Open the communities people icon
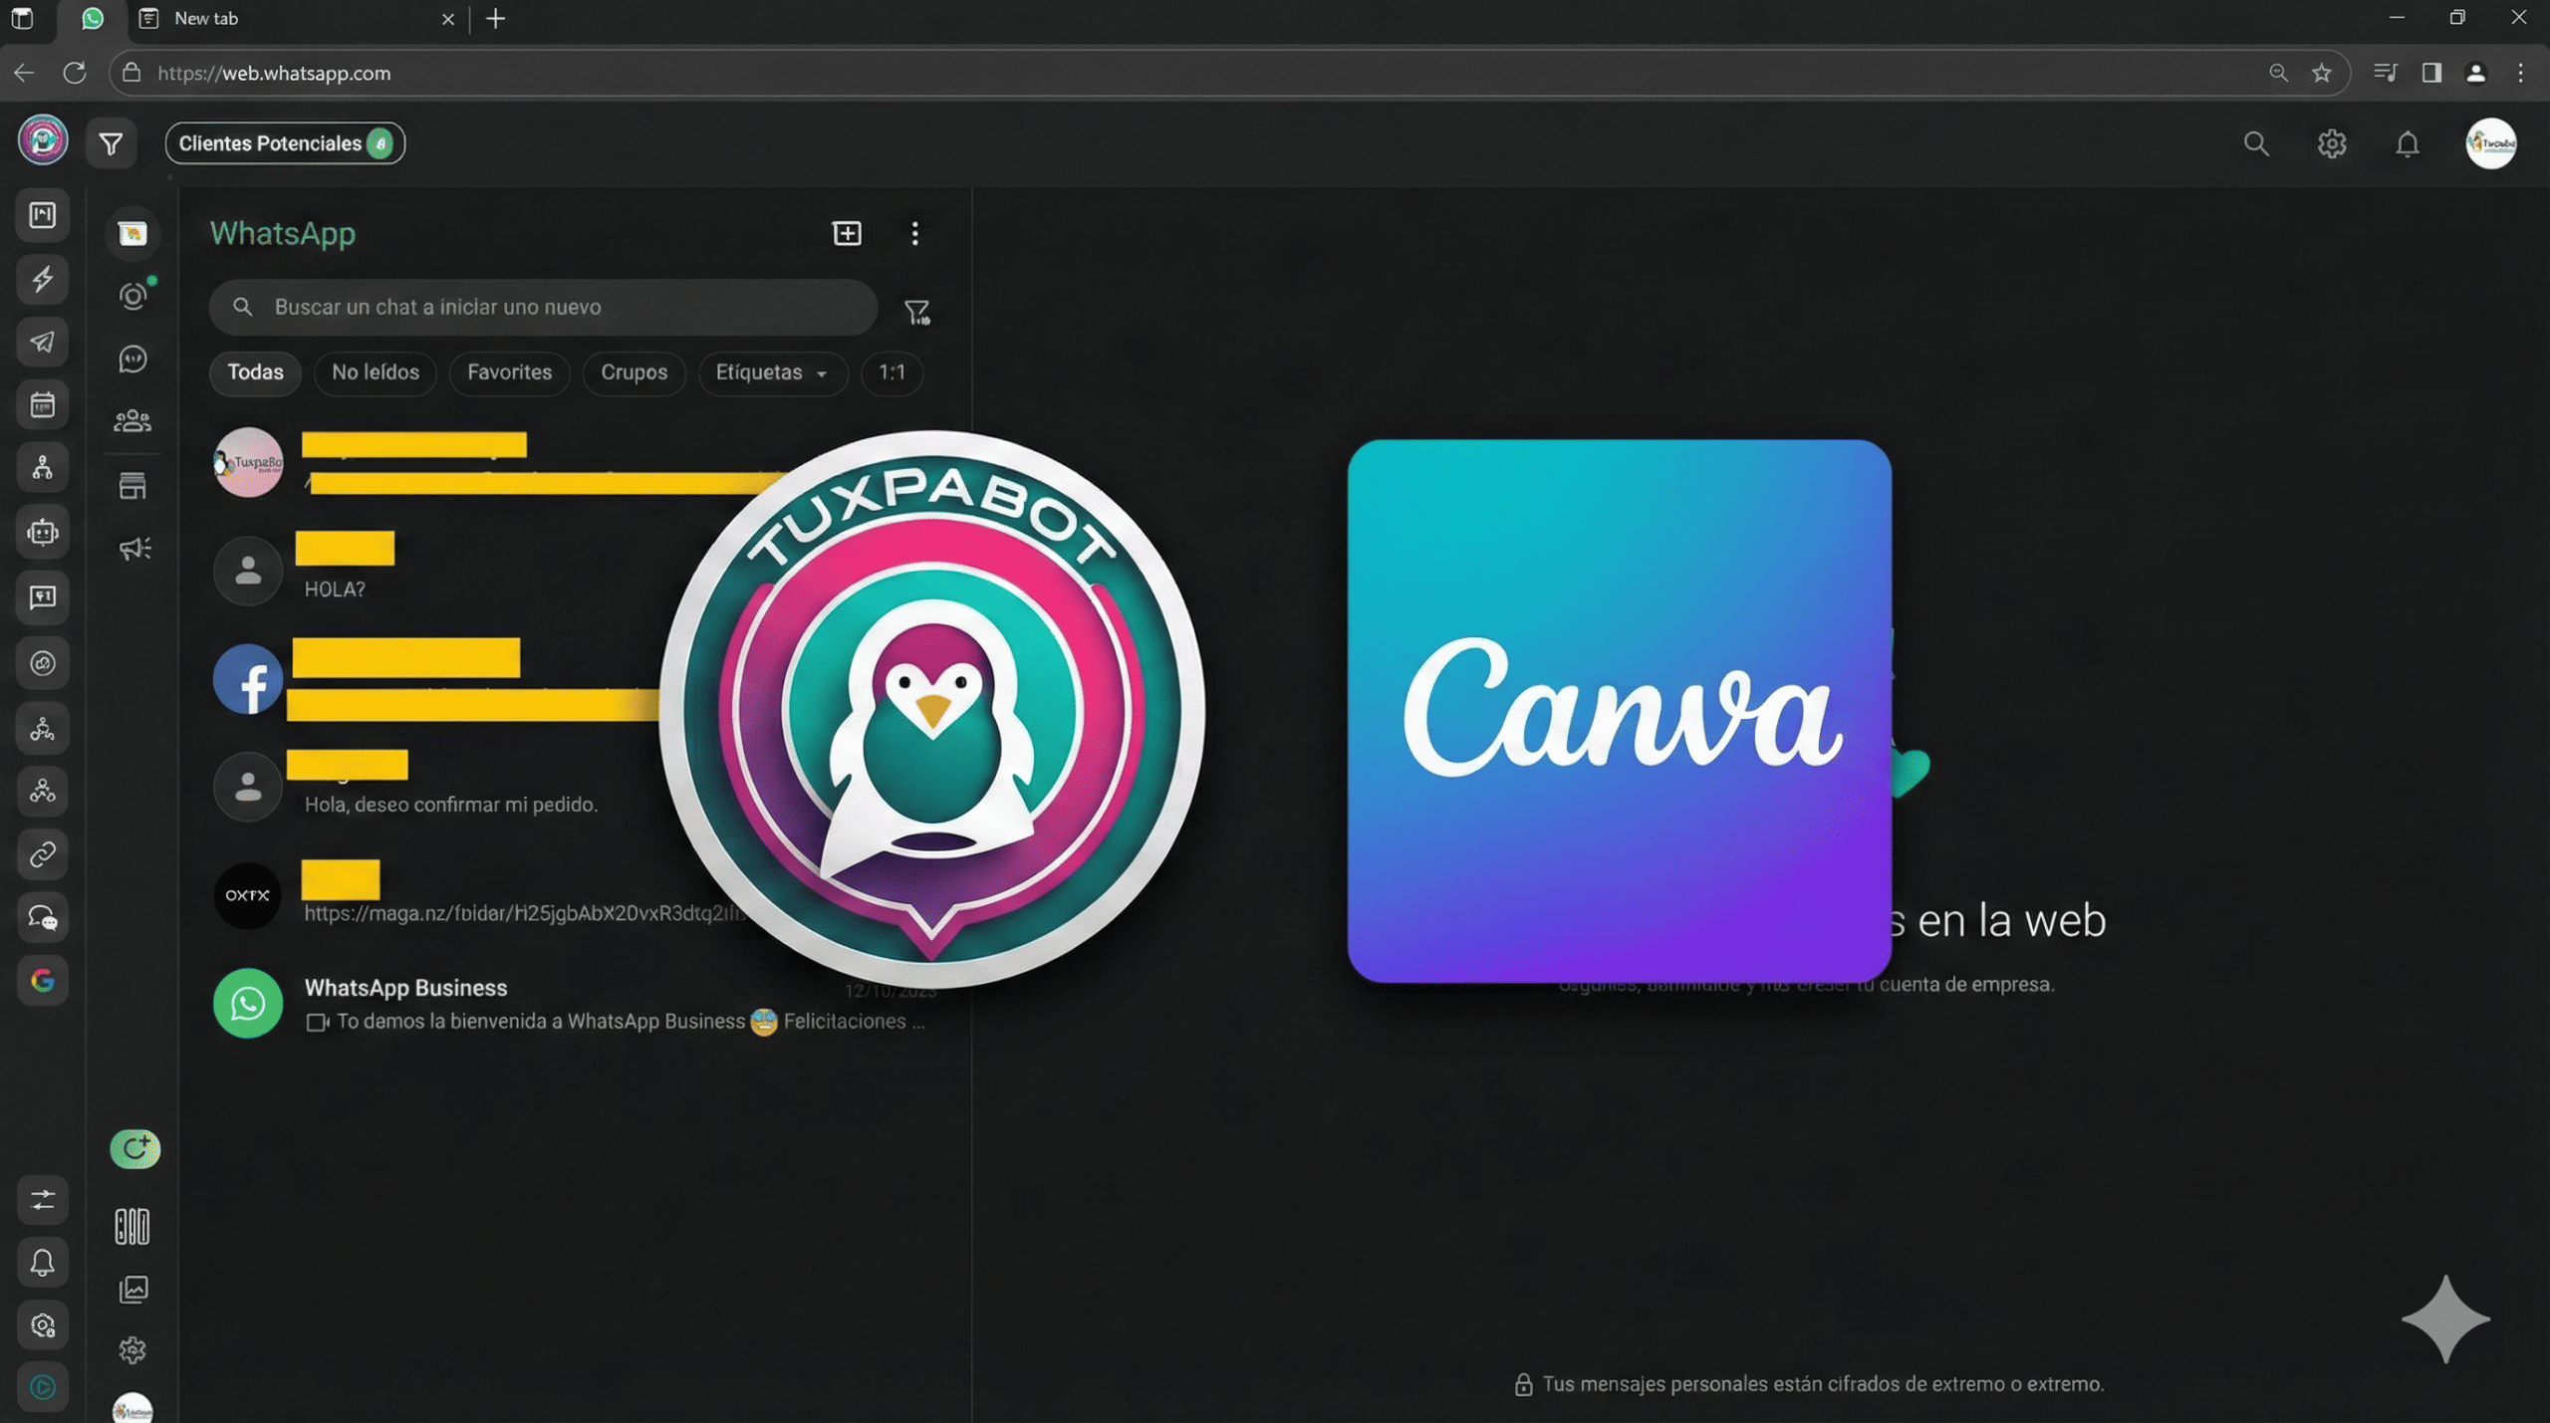Image resolution: width=2550 pixels, height=1423 pixels. 132,421
